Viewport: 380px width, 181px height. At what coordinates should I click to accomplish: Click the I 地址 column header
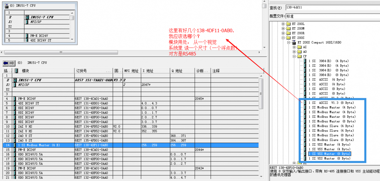(155, 71)
